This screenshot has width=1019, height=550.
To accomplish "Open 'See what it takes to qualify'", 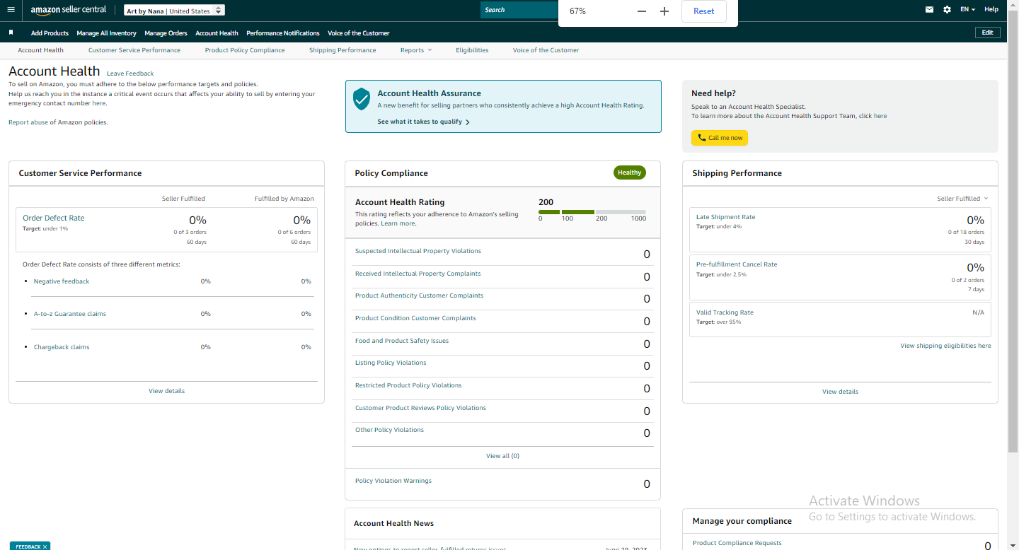I will (x=423, y=122).
